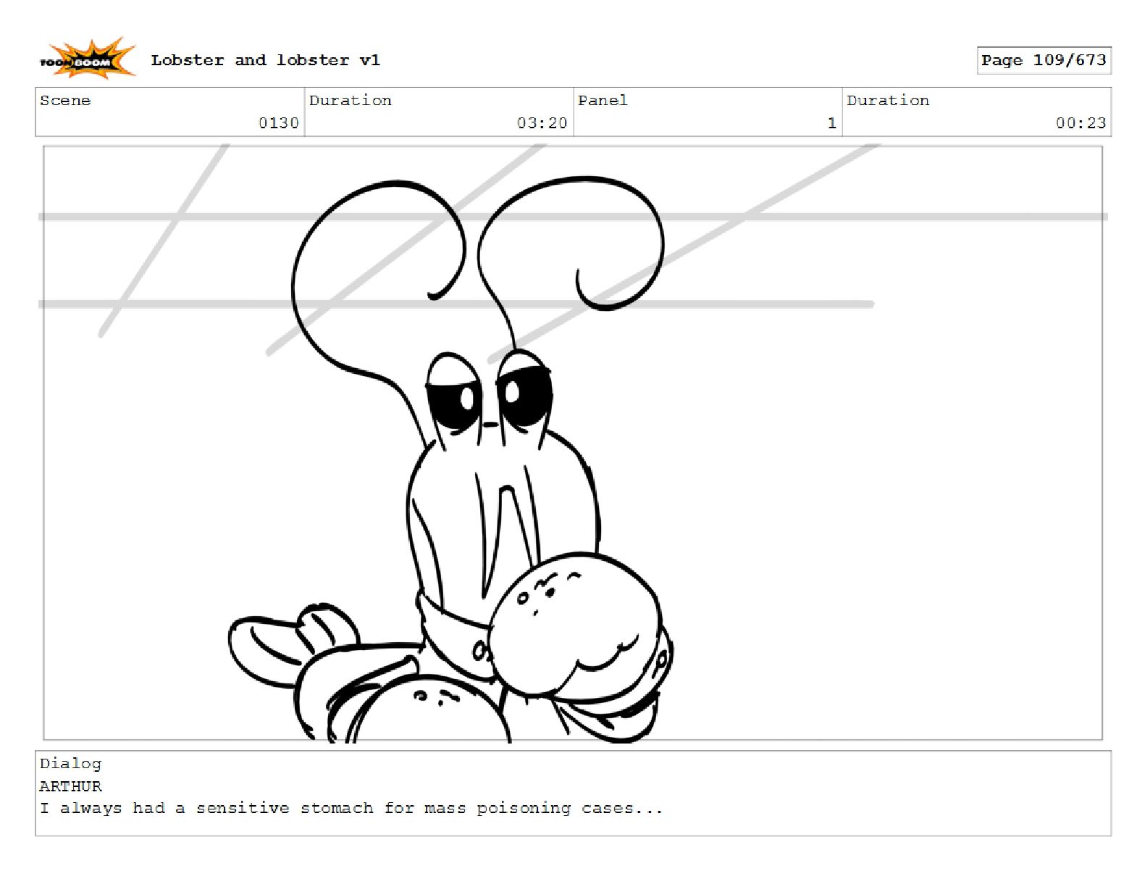Click scene duration value "03:20"

pyautogui.click(x=542, y=122)
